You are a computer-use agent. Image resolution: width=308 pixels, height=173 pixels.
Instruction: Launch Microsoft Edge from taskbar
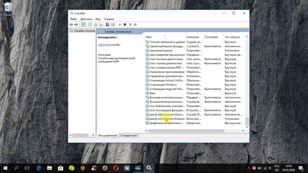click(38, 168)
